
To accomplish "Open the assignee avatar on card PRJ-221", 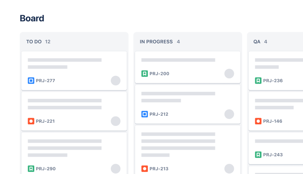I will tap(116, 121).
